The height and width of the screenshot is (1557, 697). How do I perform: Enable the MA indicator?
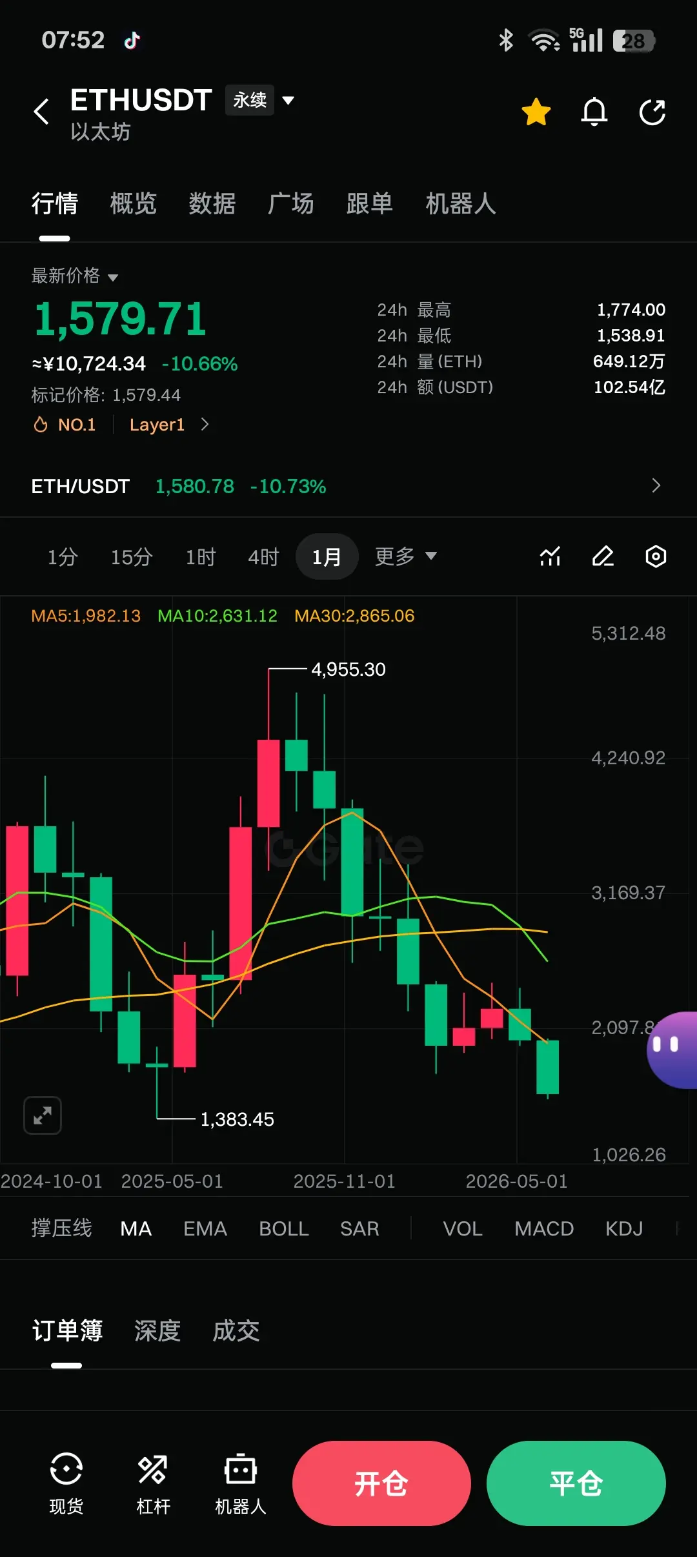coord(136,1228)
